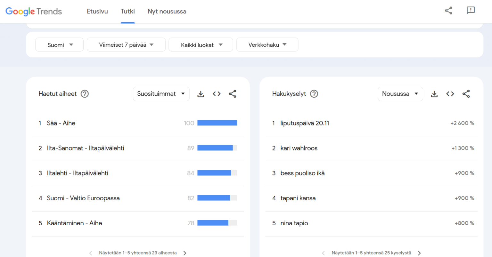Click the score 82 for Suomi

pos(191,198)
